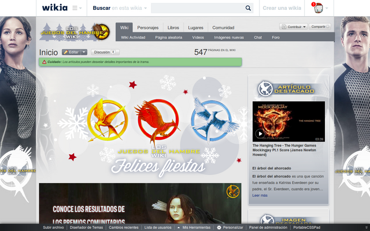Open the user avatar with notification badge
This screenshot has height=231, width=370.
317,8
